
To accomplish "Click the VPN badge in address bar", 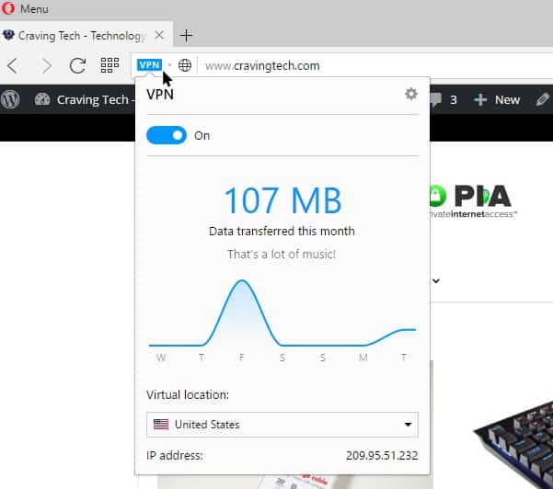I will [x=150, y=65].
